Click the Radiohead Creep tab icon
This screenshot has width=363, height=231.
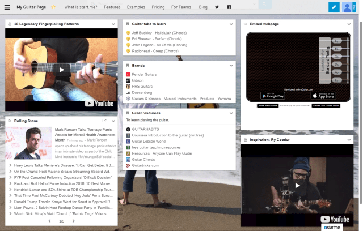pyautogui.click(x=128, y=51)
